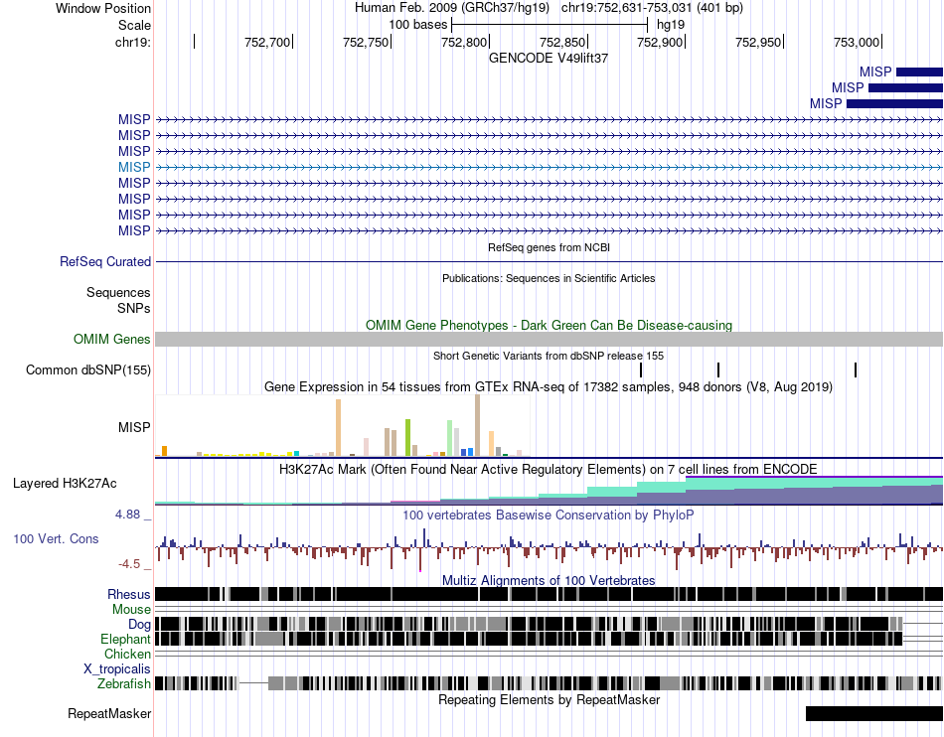Open the OMIM Gene Phenotypes track title
This screenshot has width=944, height=737.
click(x=549, y=326)
